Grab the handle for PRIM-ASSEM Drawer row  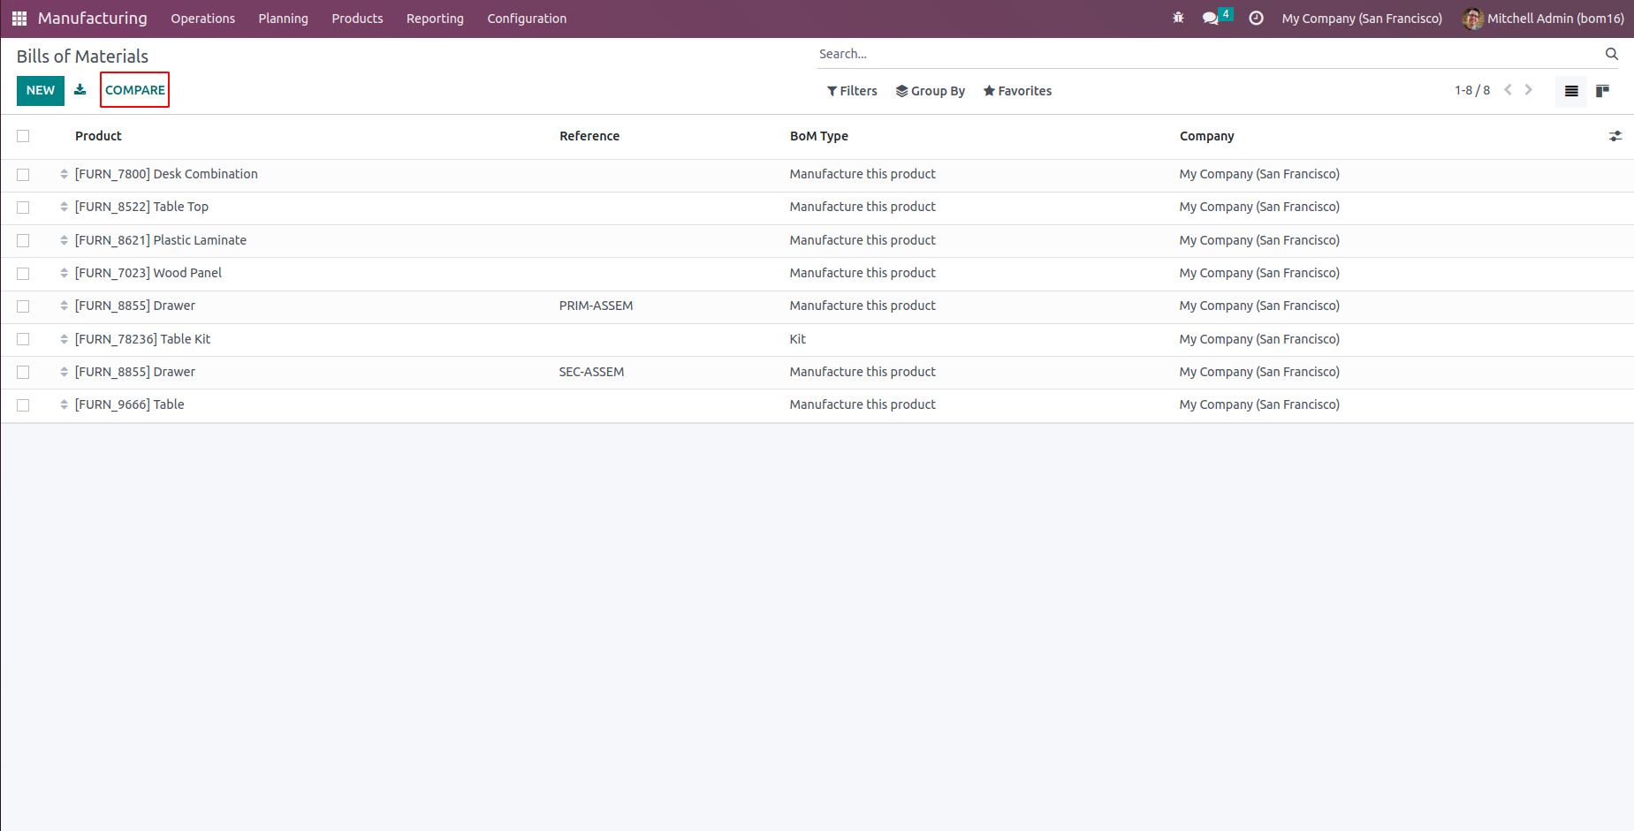(64, 306)
